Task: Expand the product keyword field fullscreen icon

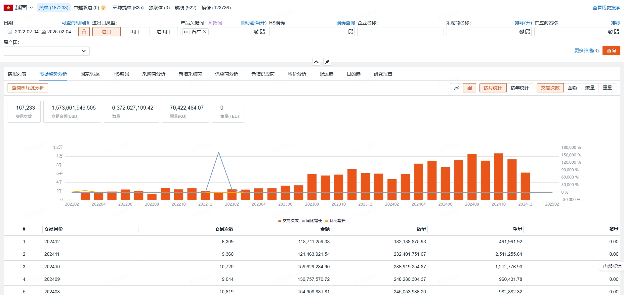Action: pos(262,32)
